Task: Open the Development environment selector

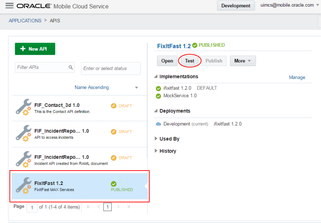Action: pyautogui.click(x=235, y=6)
